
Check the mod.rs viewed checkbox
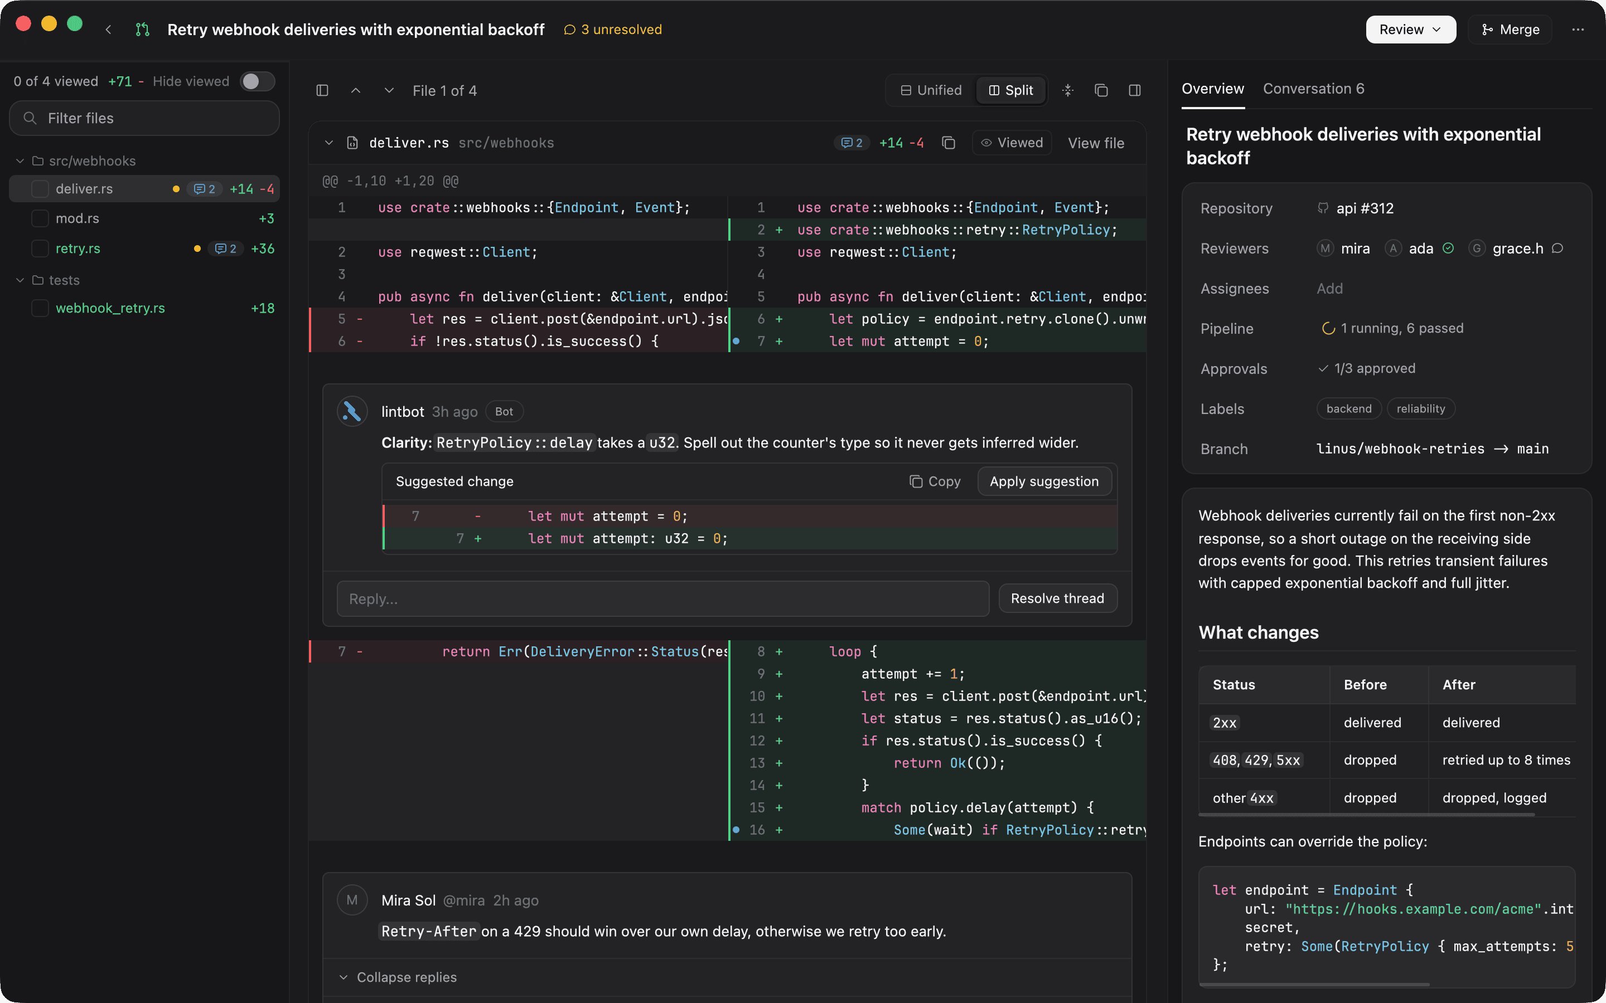coord(40,218)
